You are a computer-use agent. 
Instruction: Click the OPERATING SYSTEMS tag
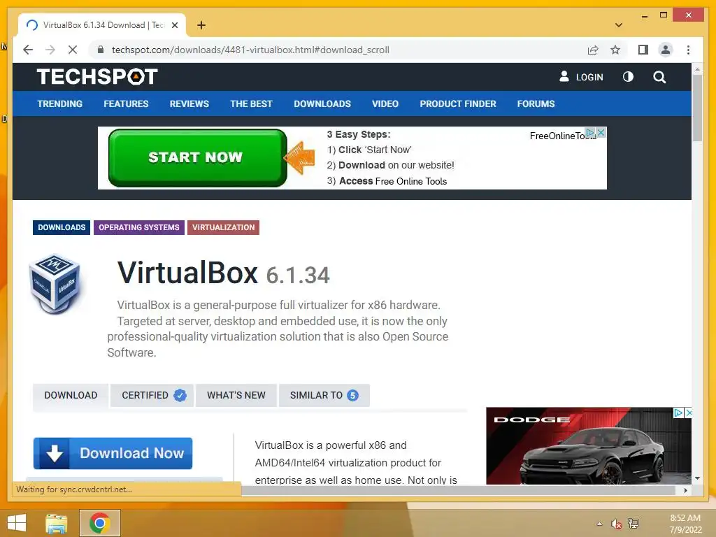coord(139,227)
